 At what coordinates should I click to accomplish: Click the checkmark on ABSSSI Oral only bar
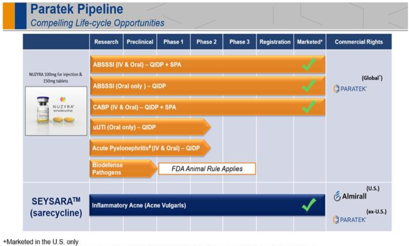pyautogui.click(x=310, y=85)
